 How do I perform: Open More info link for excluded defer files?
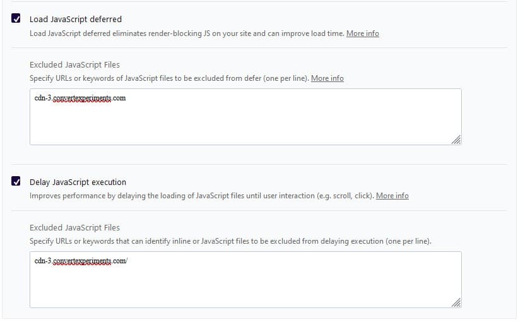[x=327, y=78]
